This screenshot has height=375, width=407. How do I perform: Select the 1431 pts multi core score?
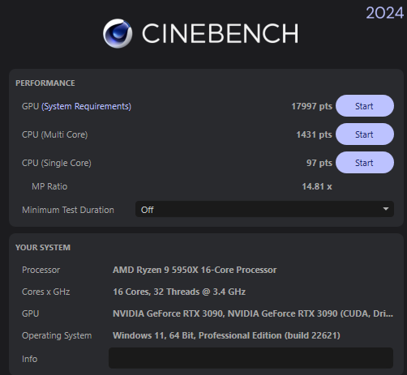(x=314, y=134)
